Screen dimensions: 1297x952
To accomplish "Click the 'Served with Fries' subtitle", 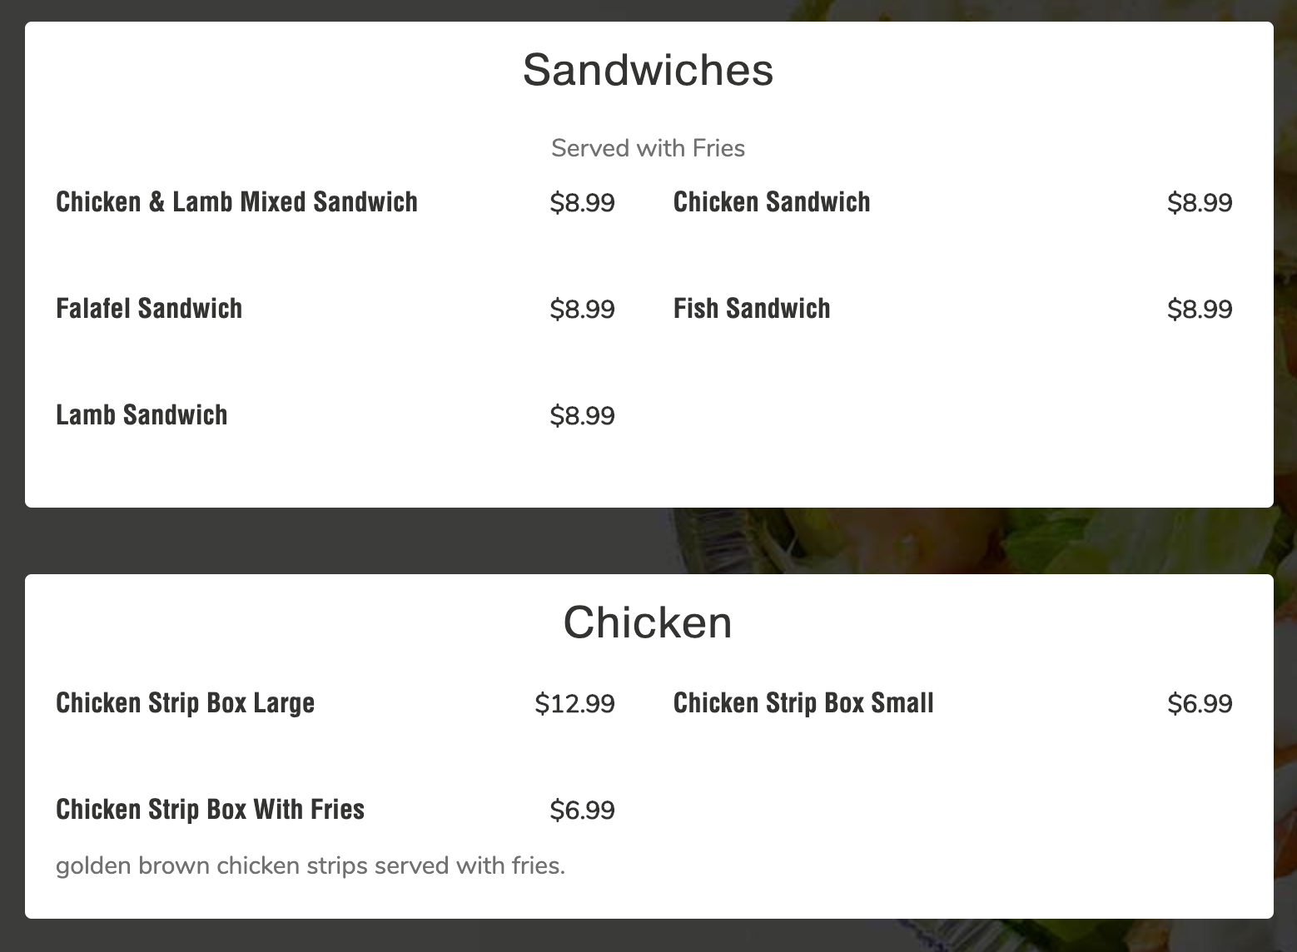I will (648, 148).
